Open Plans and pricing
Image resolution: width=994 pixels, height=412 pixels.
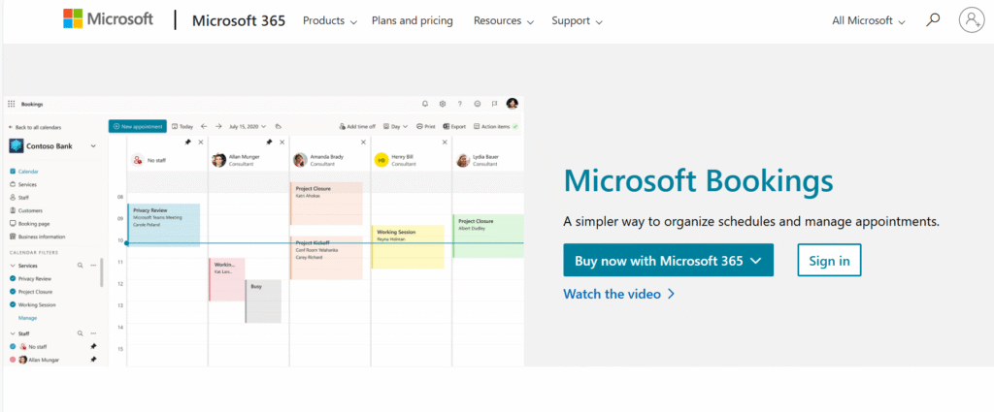coord(412,21)
